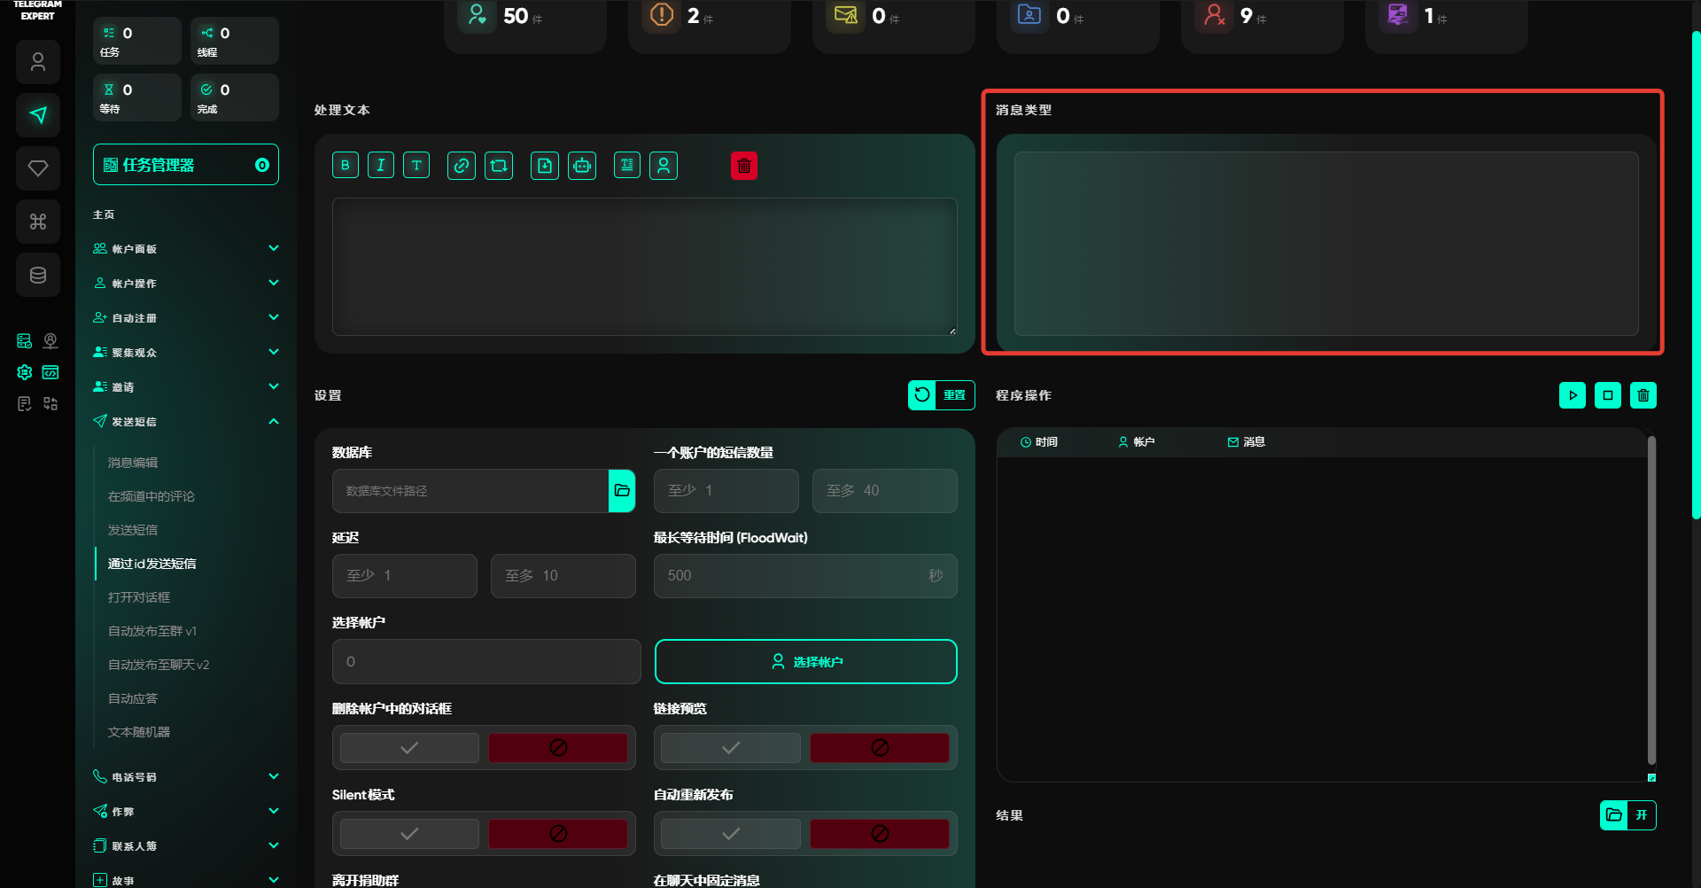This screenshot has width=1701, height=888.
Task: Click the 重置 reset button
Action: 941,395
